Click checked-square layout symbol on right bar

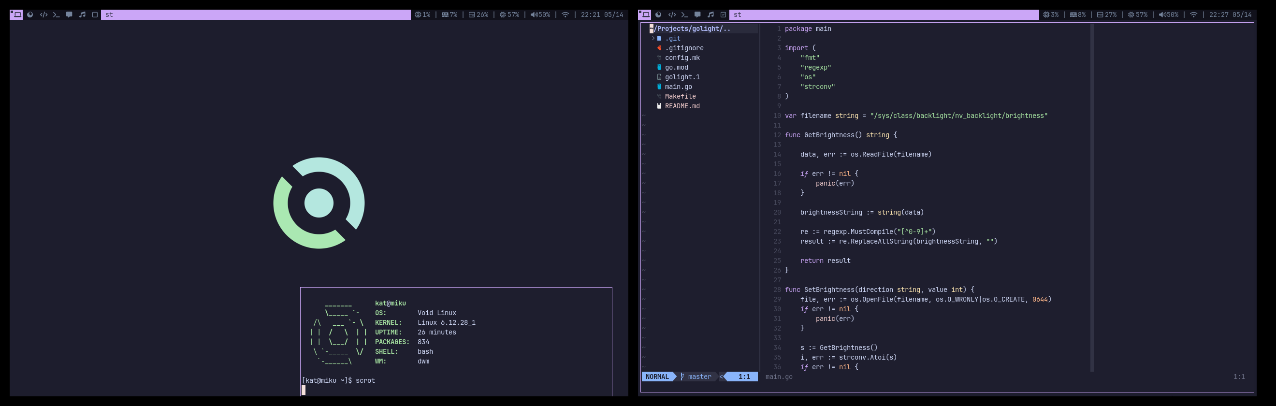point(723,15)
